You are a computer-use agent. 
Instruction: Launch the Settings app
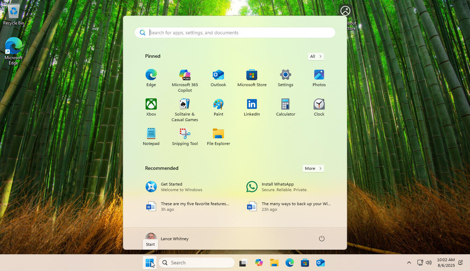coord(285,77)
